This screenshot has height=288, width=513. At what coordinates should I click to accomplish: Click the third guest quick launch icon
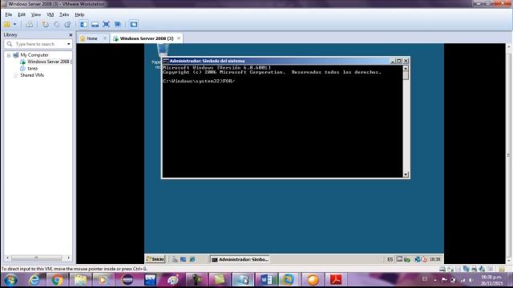[192, 259]
